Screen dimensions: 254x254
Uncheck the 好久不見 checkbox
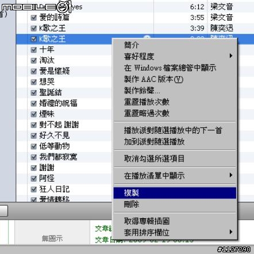pos(33,135)
